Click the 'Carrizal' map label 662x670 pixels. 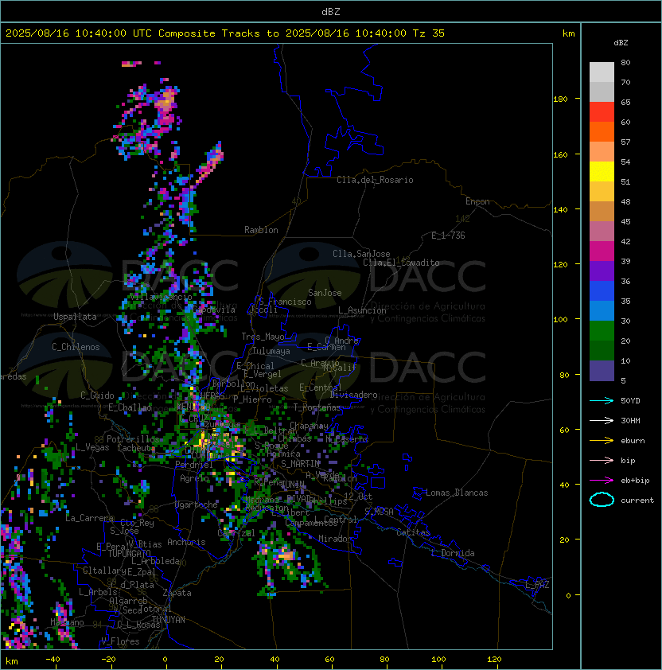coord(236,533)
